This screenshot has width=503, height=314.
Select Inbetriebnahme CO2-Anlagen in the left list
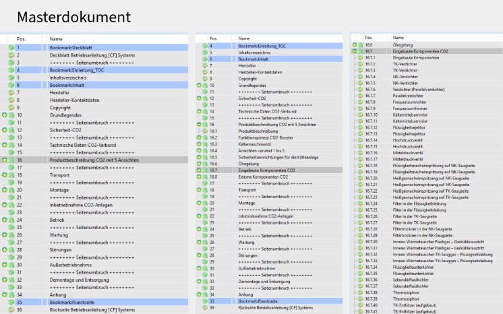click(x=94, y=205)
